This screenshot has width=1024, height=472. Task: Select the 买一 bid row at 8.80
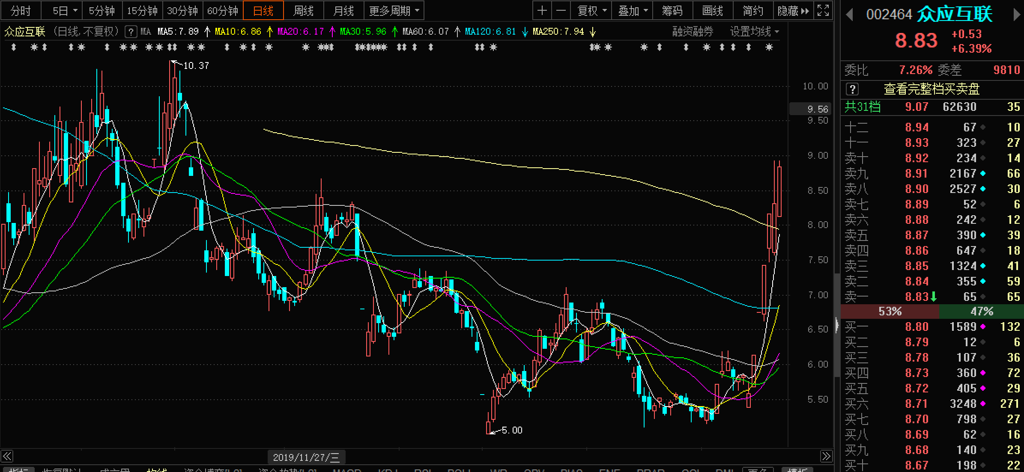tap(932, 327)
